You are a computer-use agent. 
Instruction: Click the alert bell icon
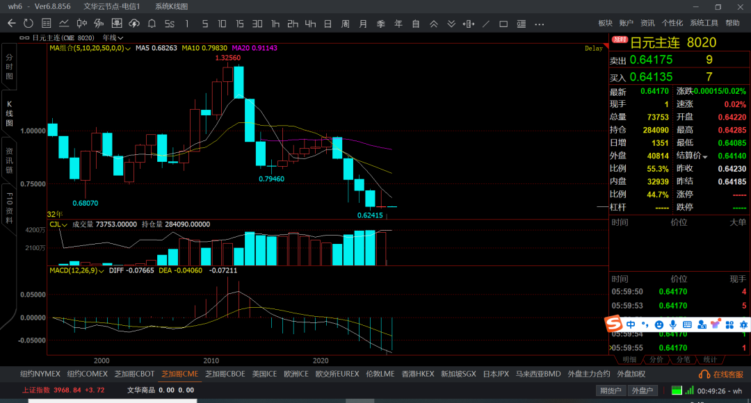(152, 24)
